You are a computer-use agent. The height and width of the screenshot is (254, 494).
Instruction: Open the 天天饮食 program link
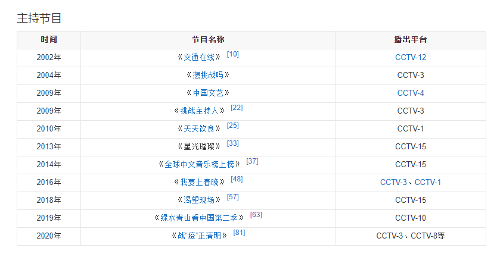click(199, 129)
